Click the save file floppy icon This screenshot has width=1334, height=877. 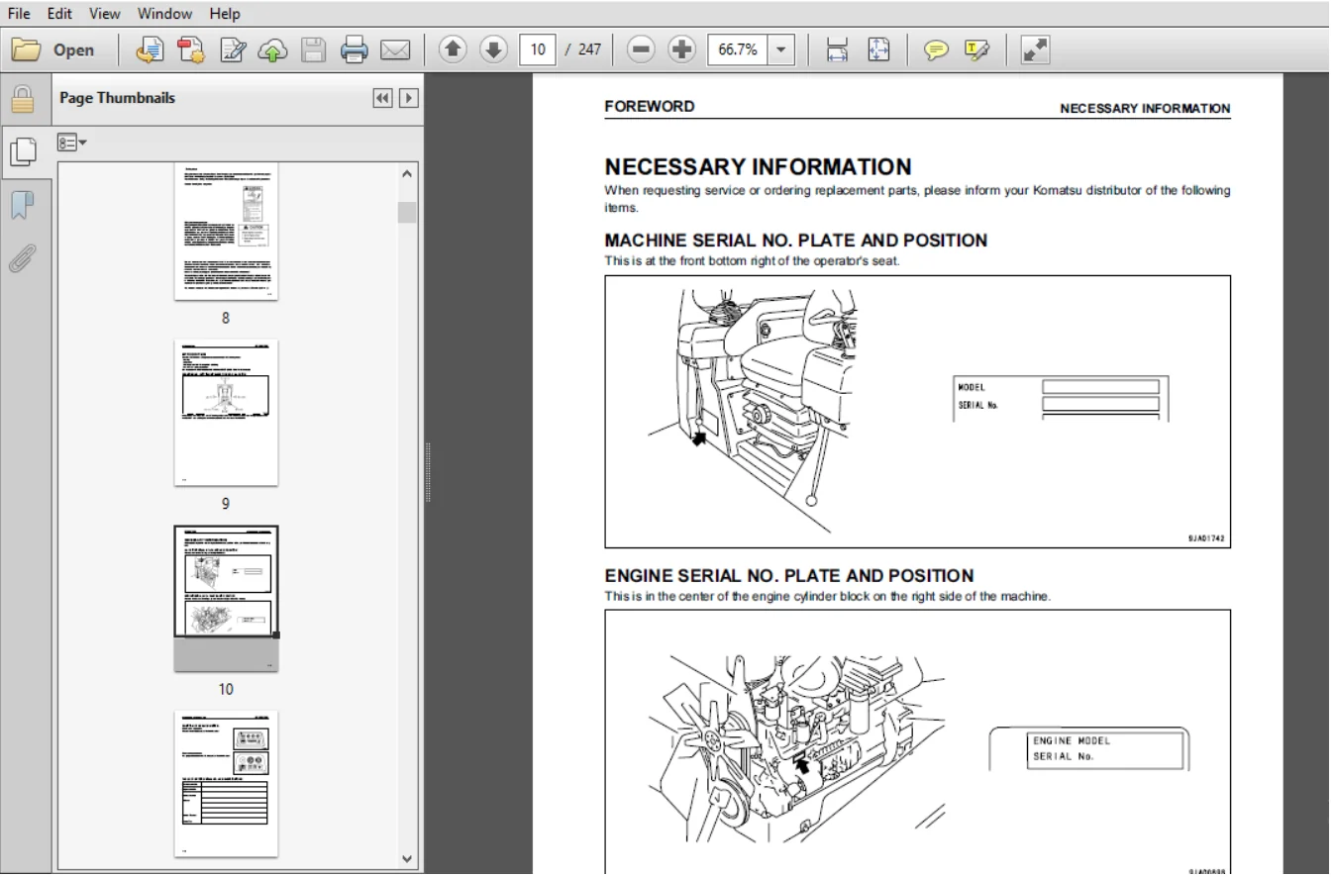click(x=314, y=49)
